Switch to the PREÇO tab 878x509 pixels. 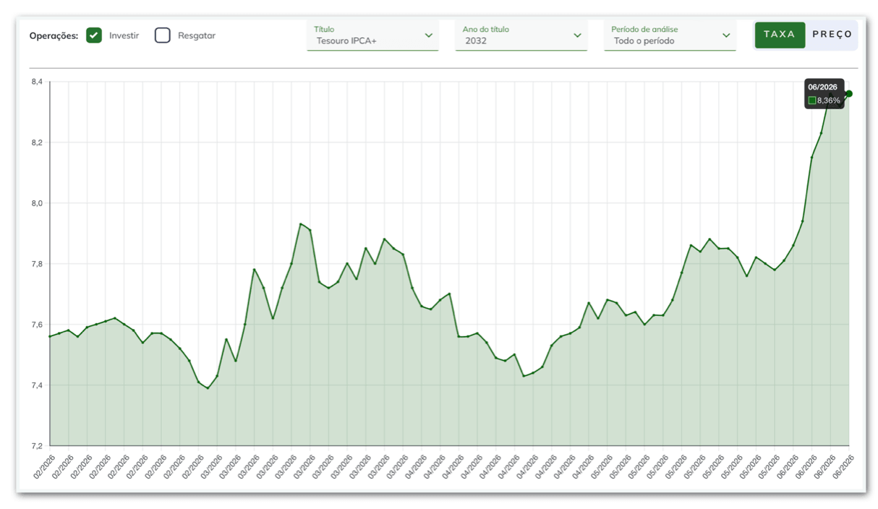[x=832, y=35]
